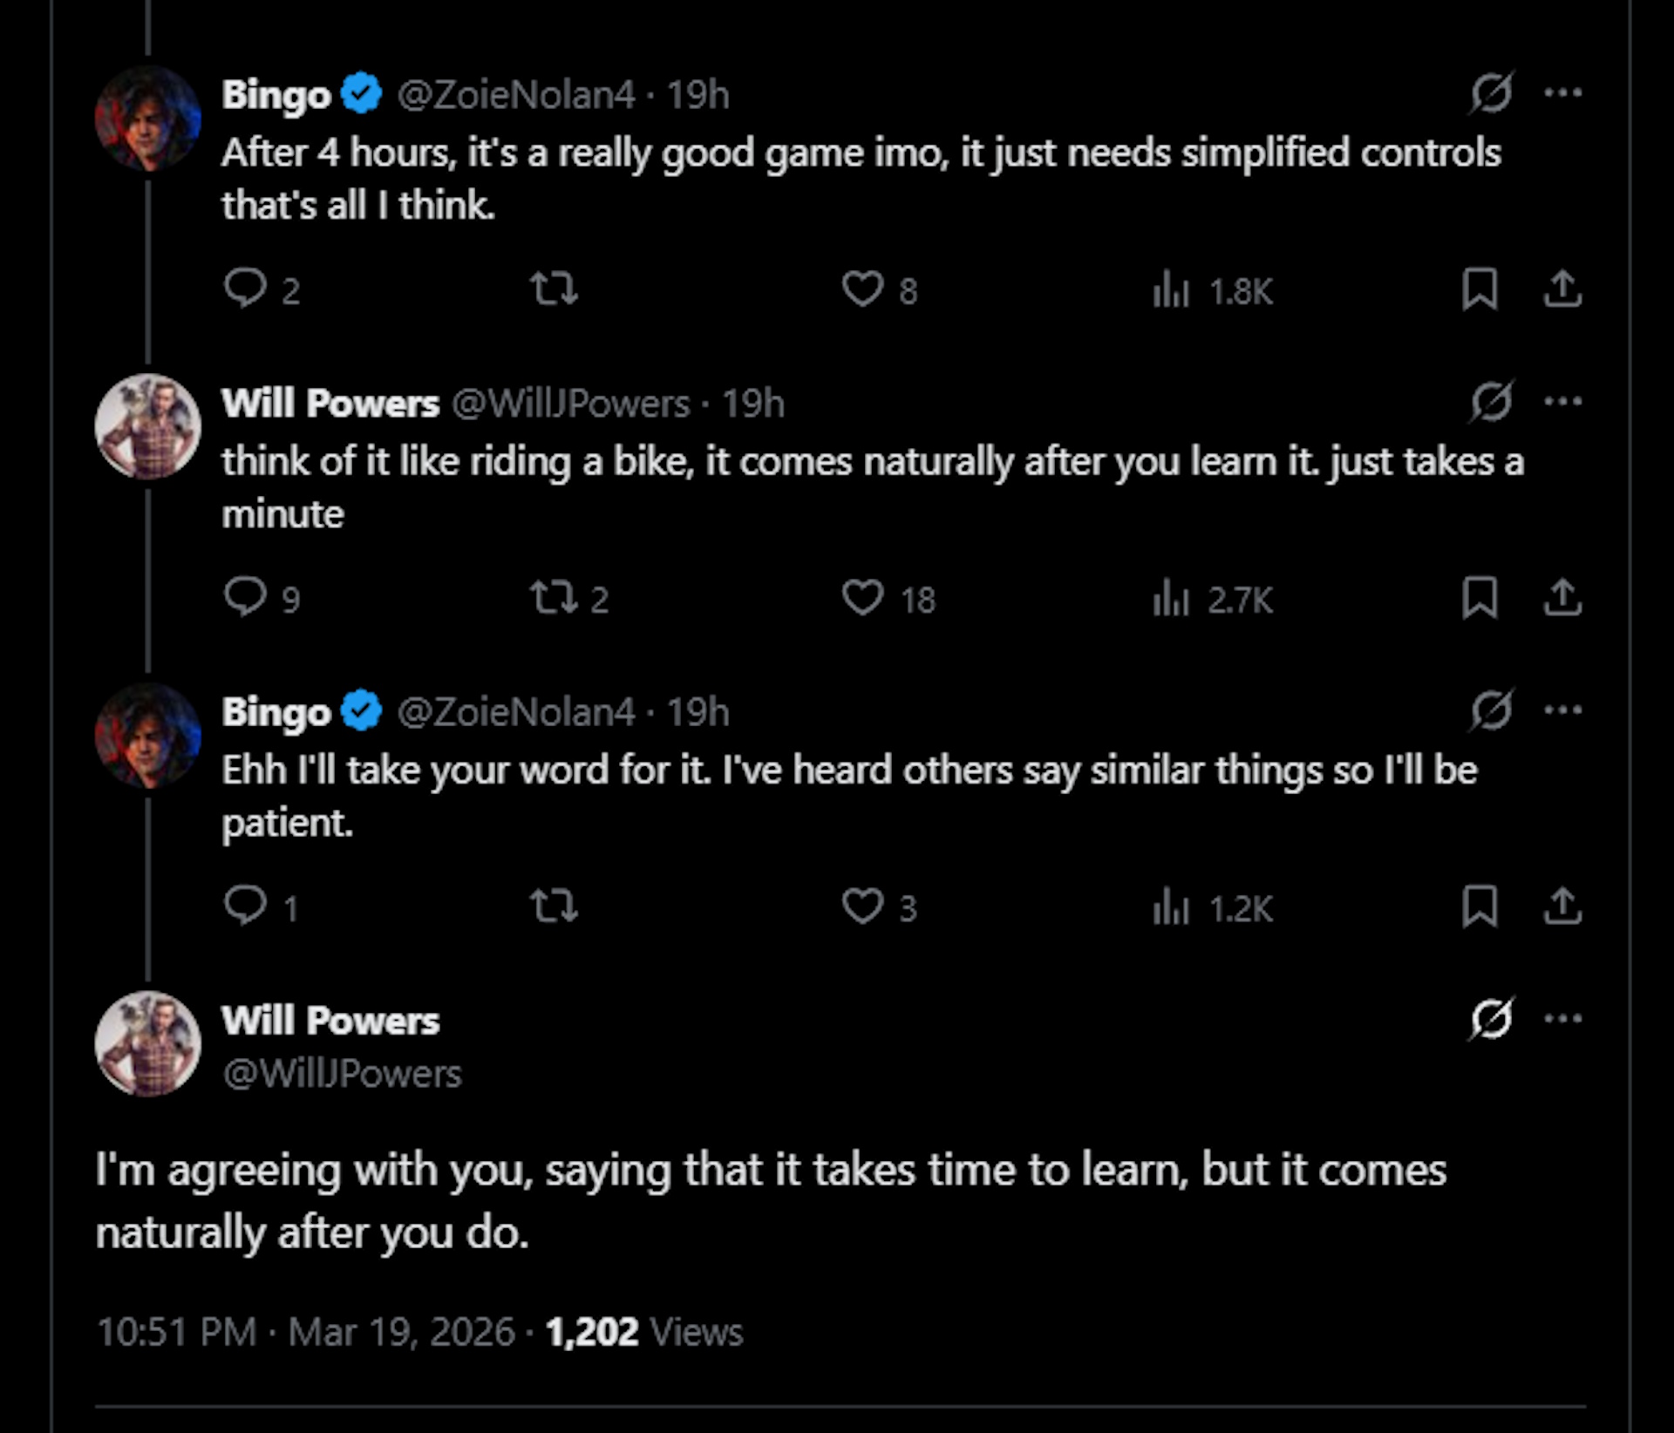Like Bingo's 'After 4 hours' tweet
This screenshot has height=1433, width=1674.
pos(862,289)
